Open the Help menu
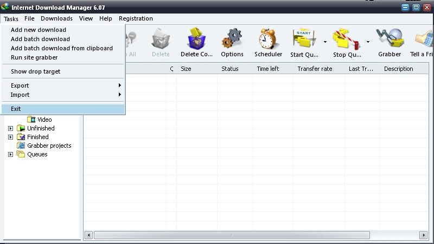The width and height of the screenshot is (434, 244). tap(105, 18)
